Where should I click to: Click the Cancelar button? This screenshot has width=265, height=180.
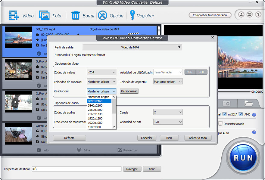pyautogui.click(x=147, y=138)
